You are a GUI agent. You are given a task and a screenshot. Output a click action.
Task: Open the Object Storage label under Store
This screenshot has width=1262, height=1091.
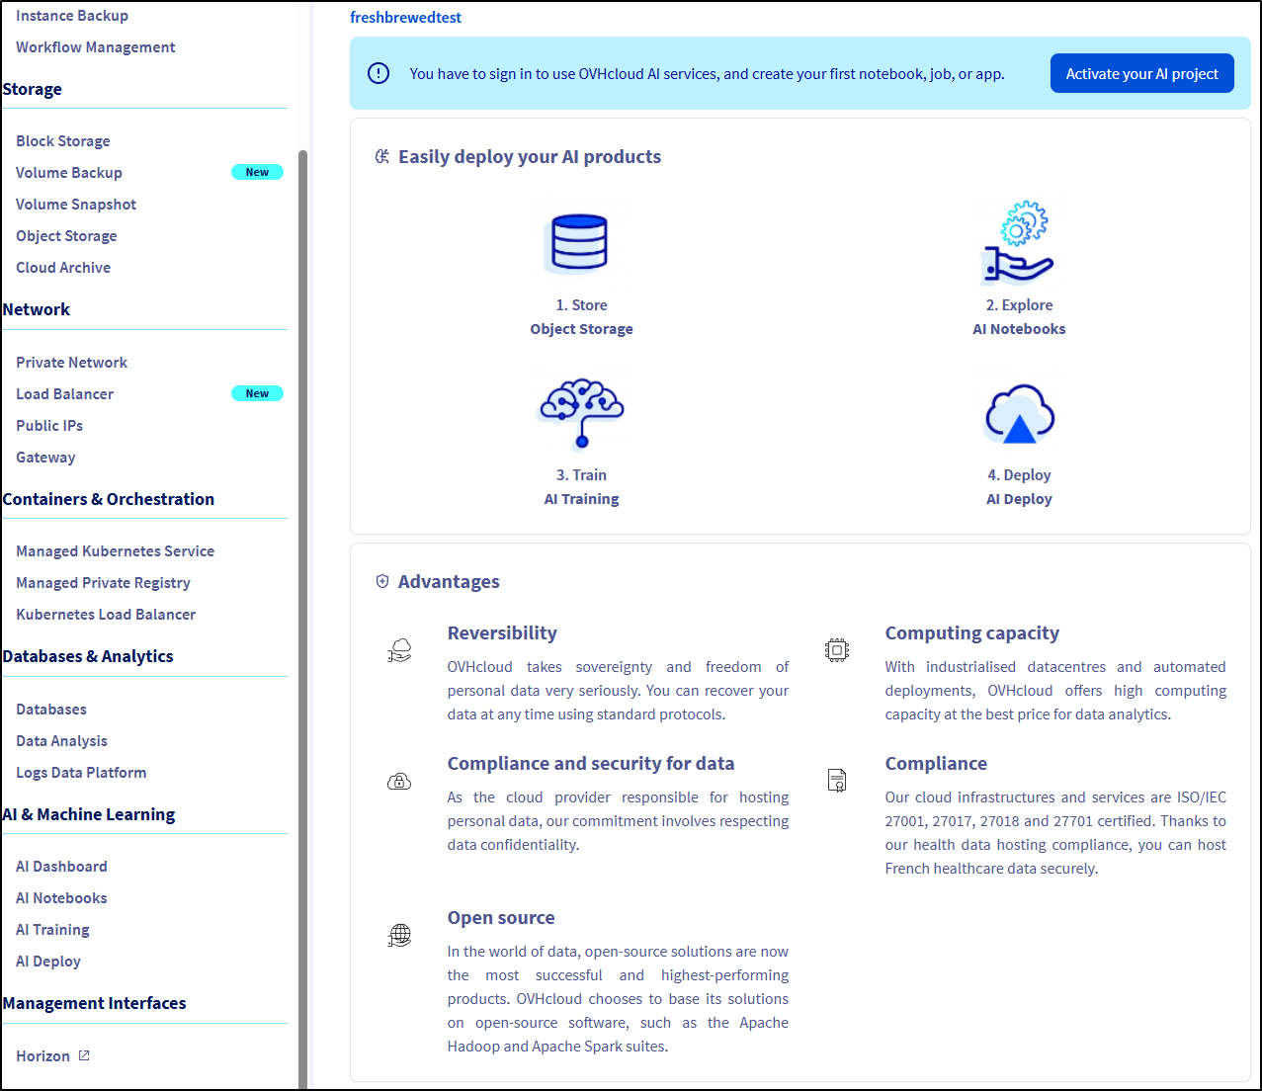581,329
